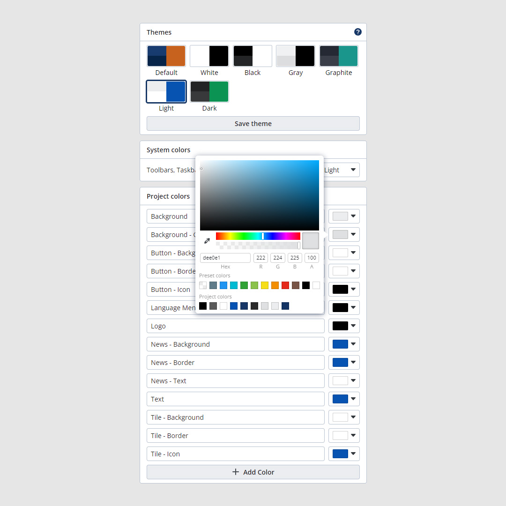Choose the transparent preset swatch
The height and width of the screenshot is (506, 506).
pyautogui.click(x=203, y=285)
